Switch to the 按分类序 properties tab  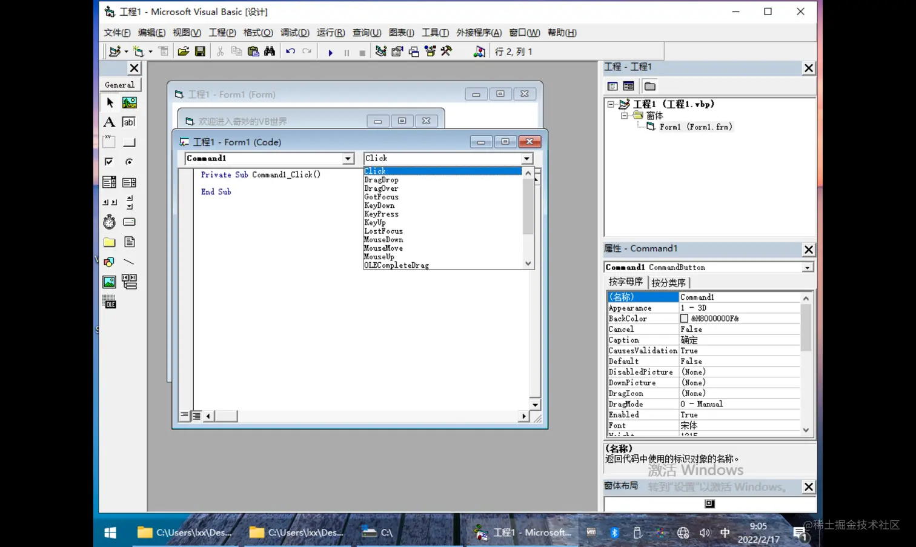pos(668,283)
